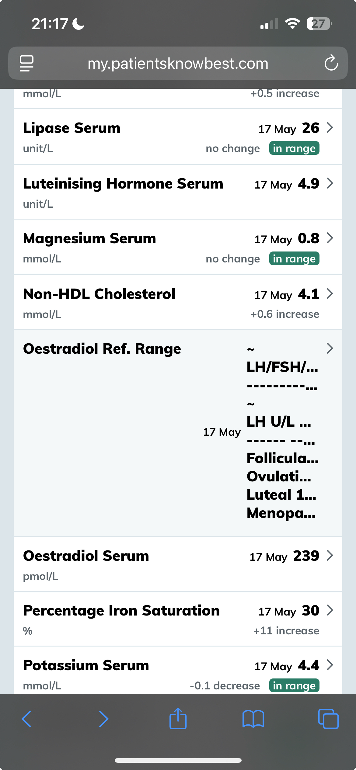Image resolution: width=356 pixels, height=770 pixels.
Task: Open the reader/page settings icon in address bar
Action: pyautogui.click(x=27, y=63)
